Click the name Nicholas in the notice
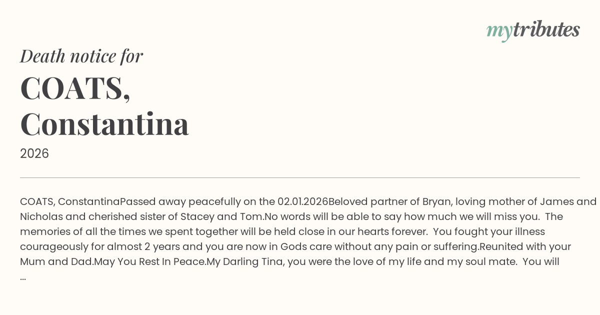This screenshot has height=315, width=600. tap(41, 217)
